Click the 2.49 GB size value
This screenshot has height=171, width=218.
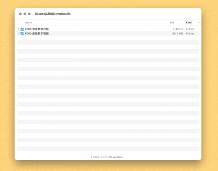tap(178, 29)
